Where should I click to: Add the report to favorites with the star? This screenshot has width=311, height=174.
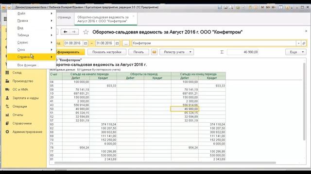click(x=86, y=32)
